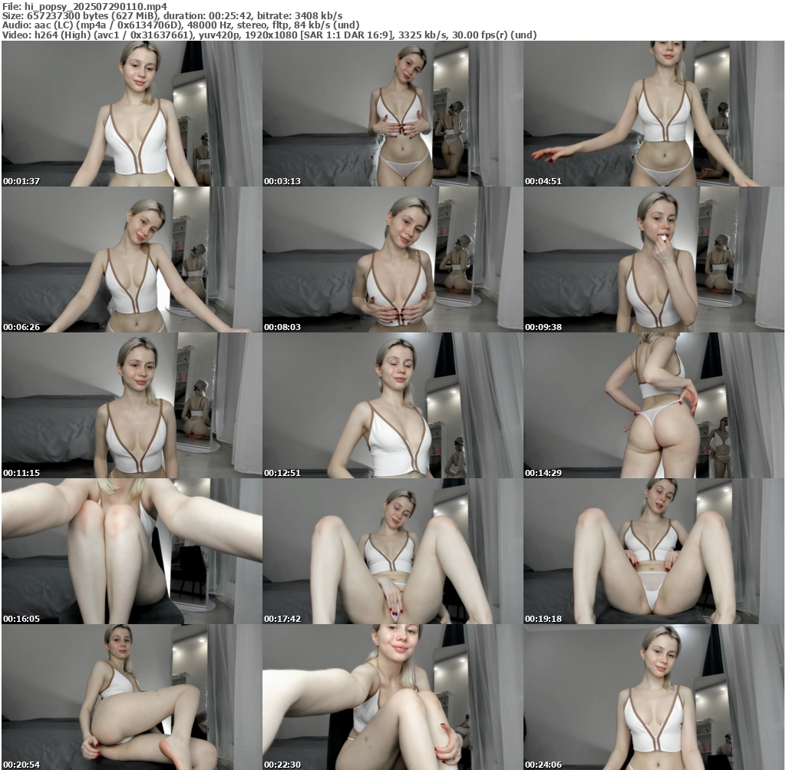786x770 pixels.
Task: Open the 00:14:29 preview frame
Action: [x=653, y=405]
